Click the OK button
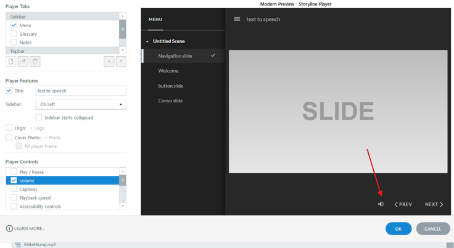454x248 pixels. click(x=398, y=229)
